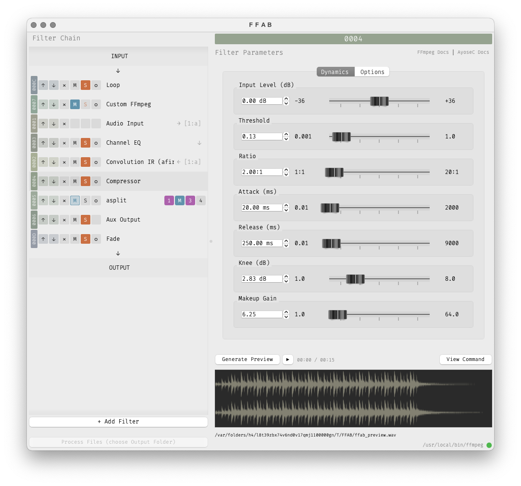Switch to the Options tab
Image resolution: width=521 pixels, height=486 pixels.
tap(372, 72)
